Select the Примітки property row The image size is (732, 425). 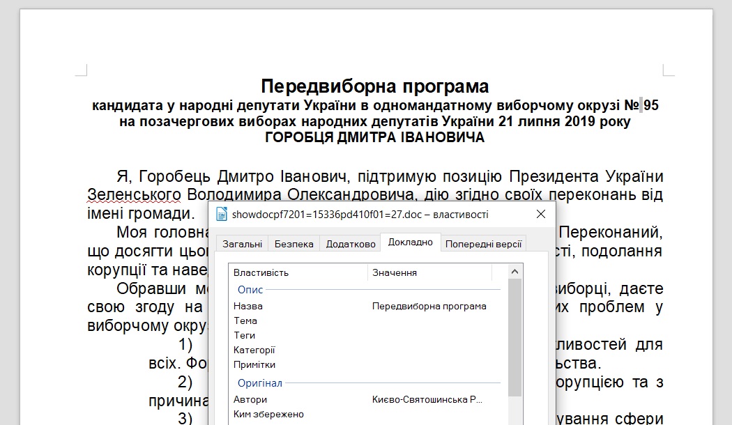tap(254, 364)
